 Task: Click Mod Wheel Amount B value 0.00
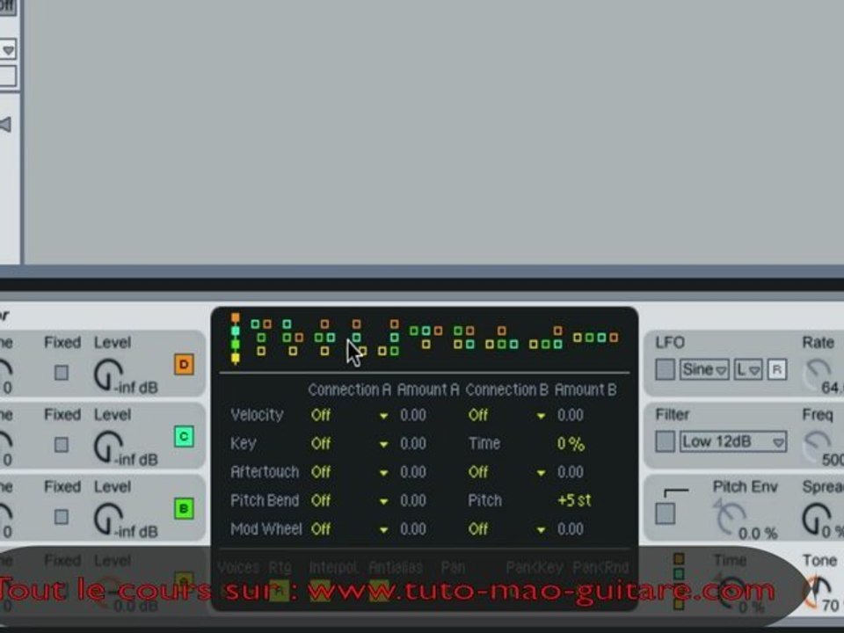pos(571,529)
